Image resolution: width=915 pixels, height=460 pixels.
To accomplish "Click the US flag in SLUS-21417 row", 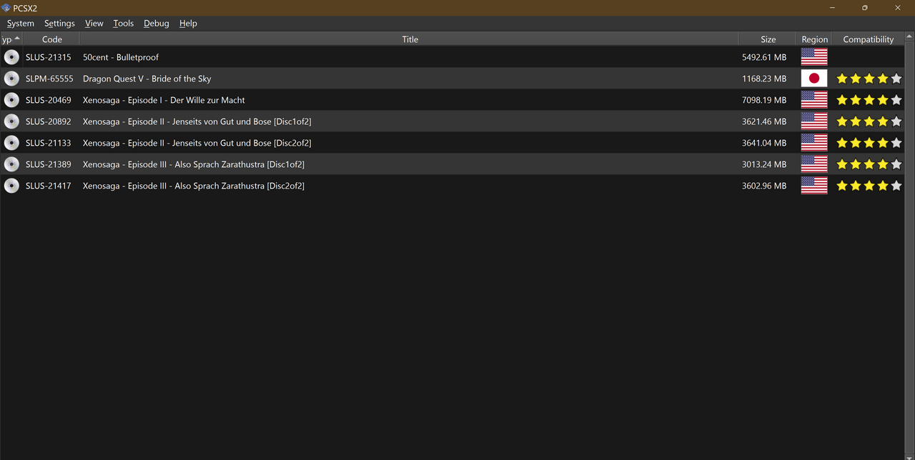I will (x=814, y=186).
